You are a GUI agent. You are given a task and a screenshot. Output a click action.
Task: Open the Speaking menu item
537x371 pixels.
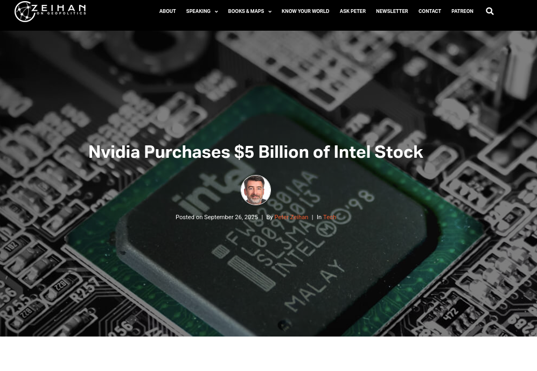[198, 11]
